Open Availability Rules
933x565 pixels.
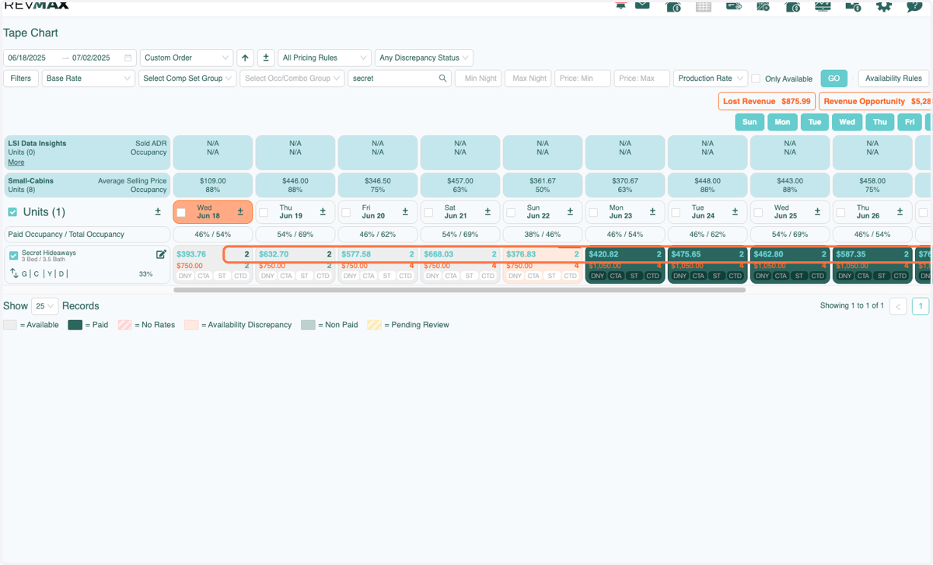893,78
